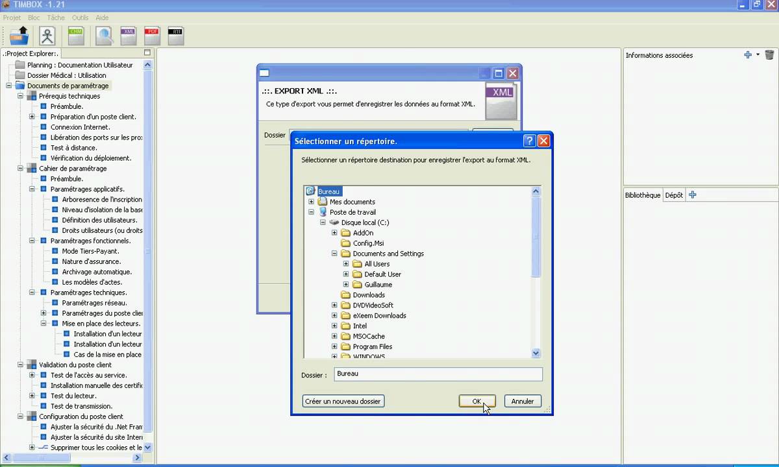This screenshot has height=467, width=779.
Task: Click the XML export toolbar icon
Action: click(128, 36)
